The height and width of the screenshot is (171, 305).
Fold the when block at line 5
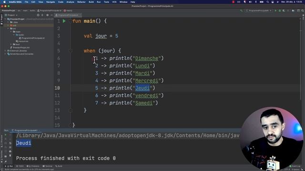pos(71,51)
